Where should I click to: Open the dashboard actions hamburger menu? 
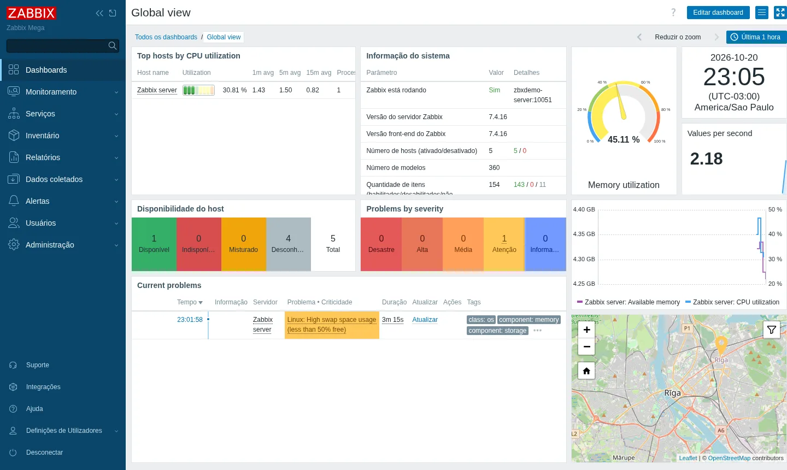point(762,13)
